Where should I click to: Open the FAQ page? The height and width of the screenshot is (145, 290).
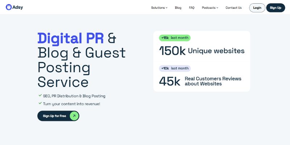(x=192, y=8)
